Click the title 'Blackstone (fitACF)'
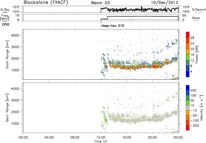 [46, 2]
